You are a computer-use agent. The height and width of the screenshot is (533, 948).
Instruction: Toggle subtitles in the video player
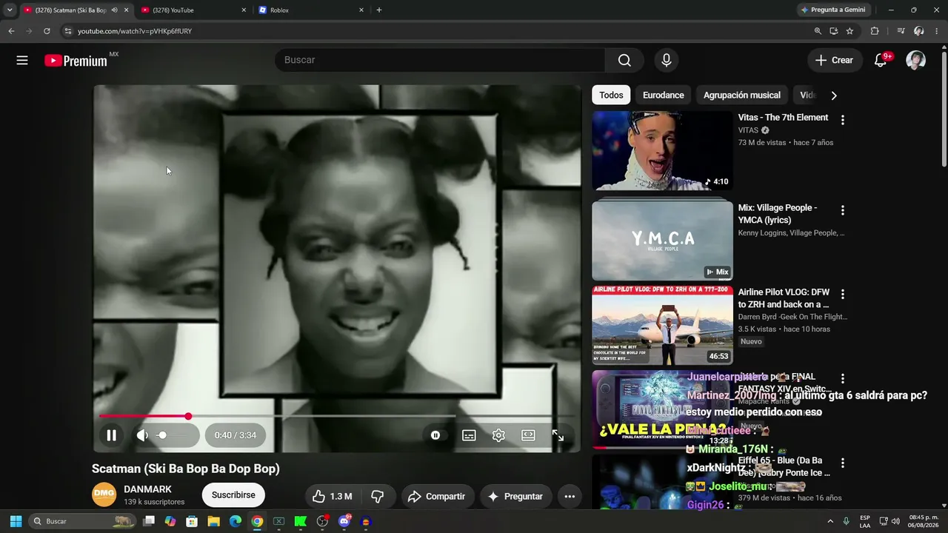click(x=469, y=435)
